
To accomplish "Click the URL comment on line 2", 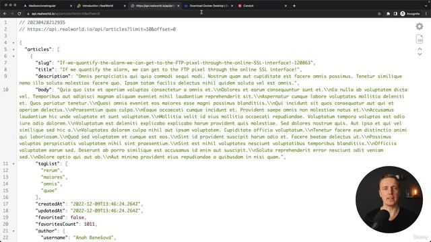I will pos(97,29).
